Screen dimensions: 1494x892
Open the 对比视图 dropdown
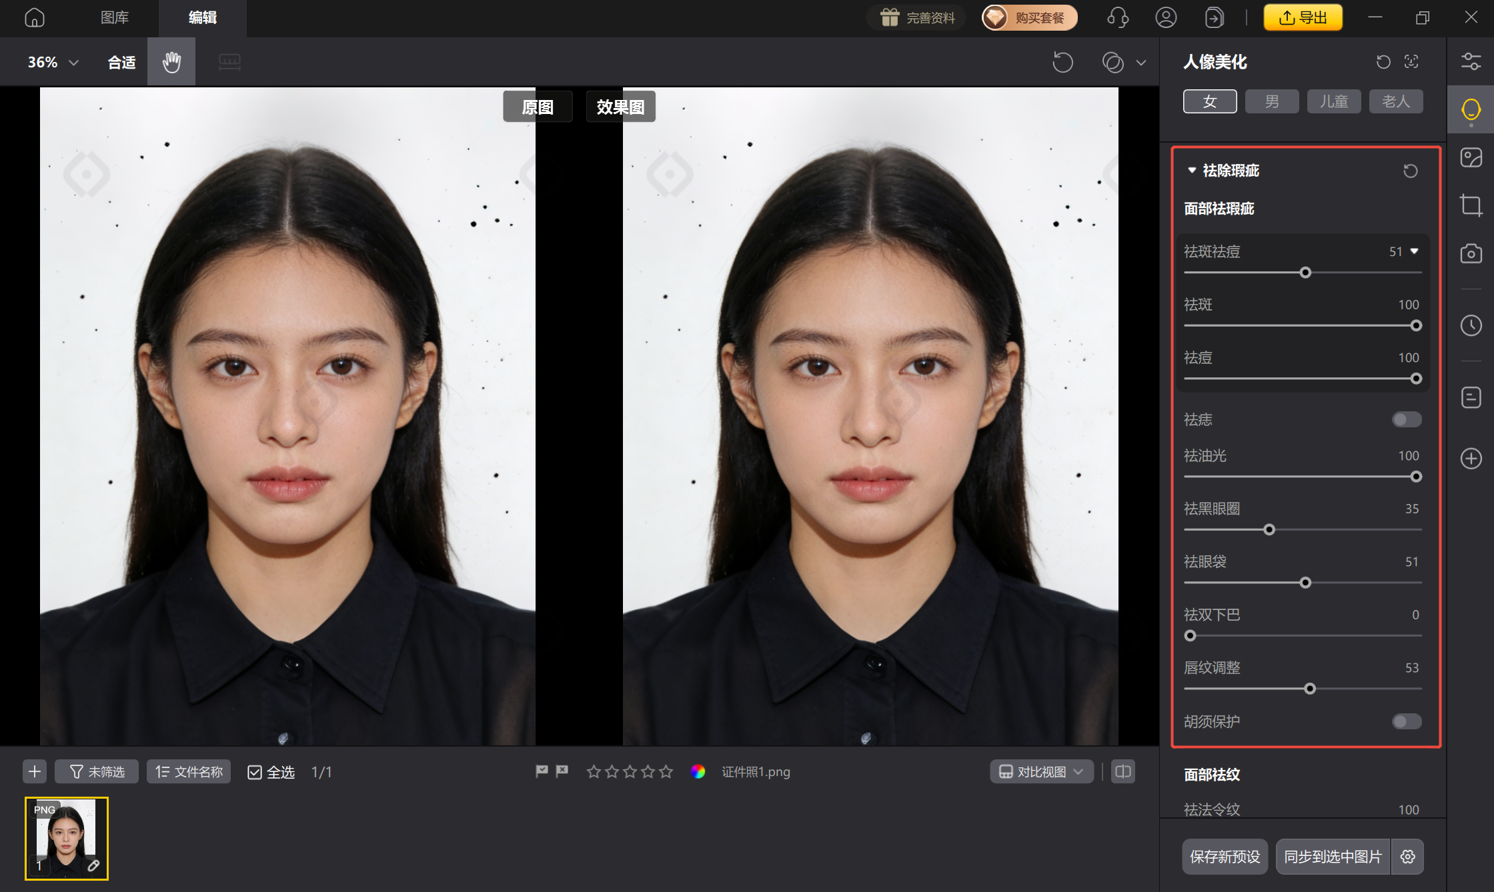(1041, 771)
